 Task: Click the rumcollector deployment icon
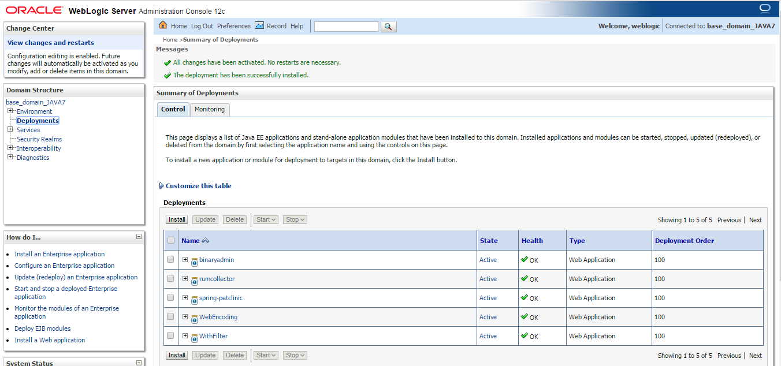194,280
